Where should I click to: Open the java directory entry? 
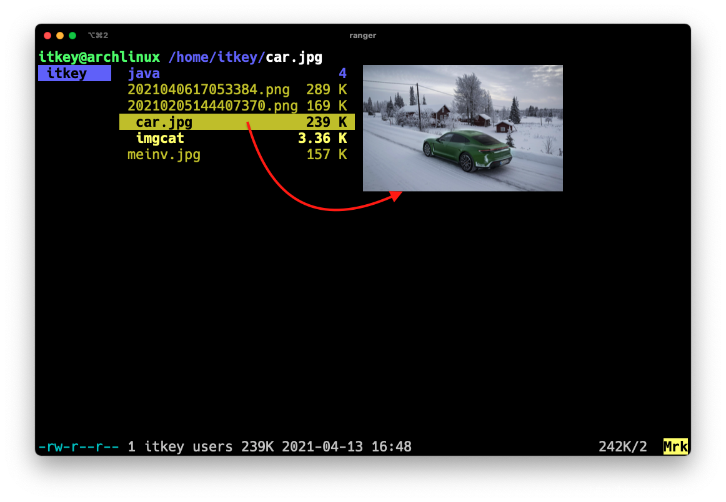(x=144, y=74)
